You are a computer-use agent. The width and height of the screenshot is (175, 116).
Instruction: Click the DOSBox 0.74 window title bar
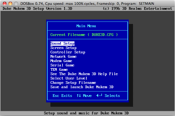[87, 4]
